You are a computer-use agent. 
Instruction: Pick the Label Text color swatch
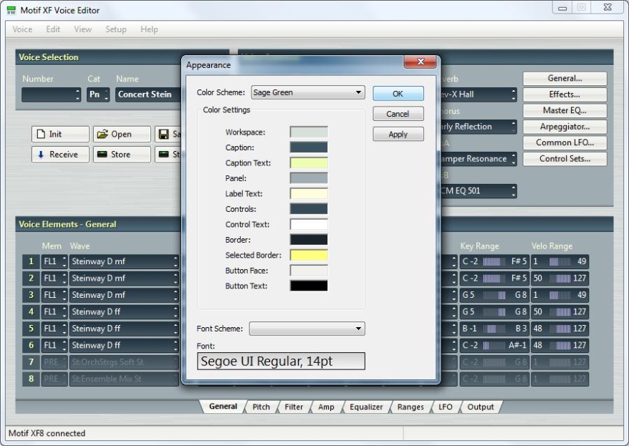click(x=309, y=193)
